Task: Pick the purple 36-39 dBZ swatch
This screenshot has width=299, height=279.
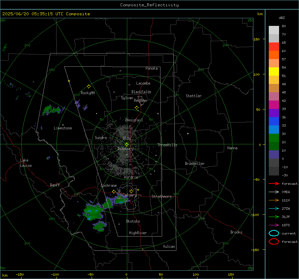Action: 274,113
